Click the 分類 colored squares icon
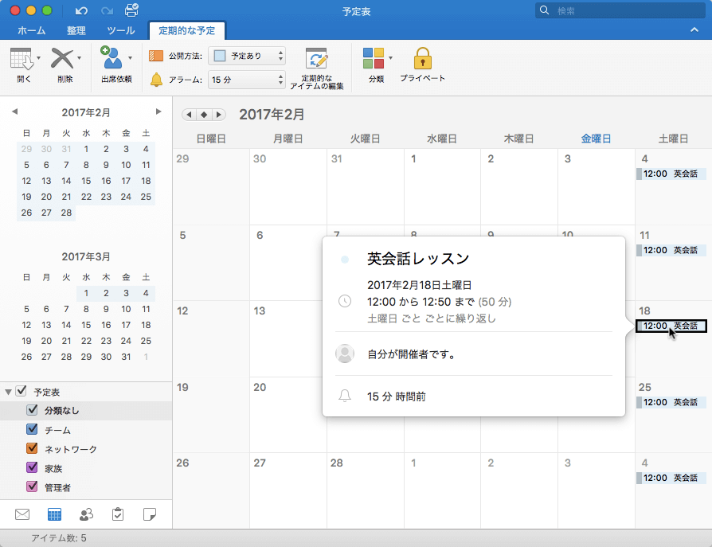Viewport: 712px width, 547px height. pos(374,58)
